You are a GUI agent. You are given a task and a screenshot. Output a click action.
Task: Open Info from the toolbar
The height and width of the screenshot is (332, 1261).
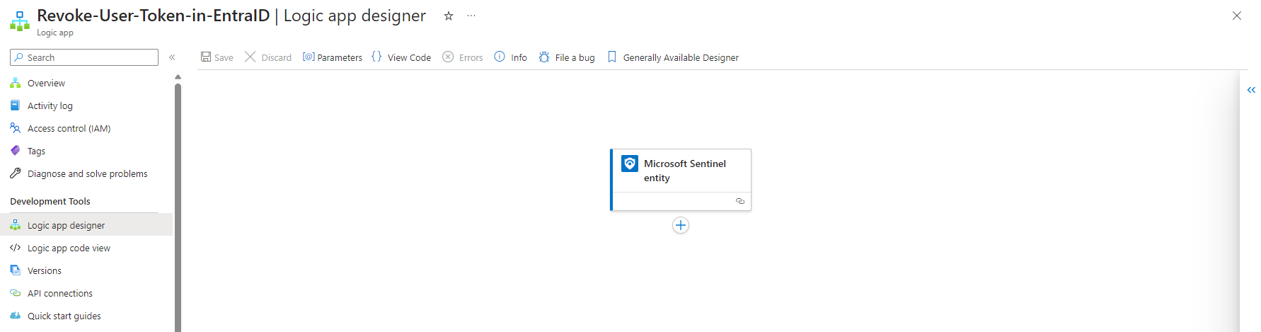pos(510,57)
